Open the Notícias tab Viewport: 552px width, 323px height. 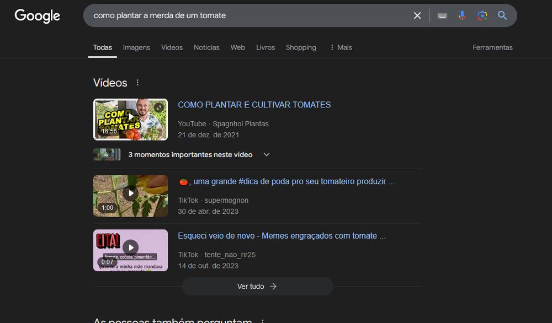coord(206,47)
